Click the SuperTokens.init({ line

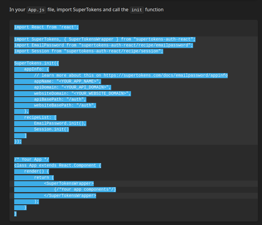36,63
